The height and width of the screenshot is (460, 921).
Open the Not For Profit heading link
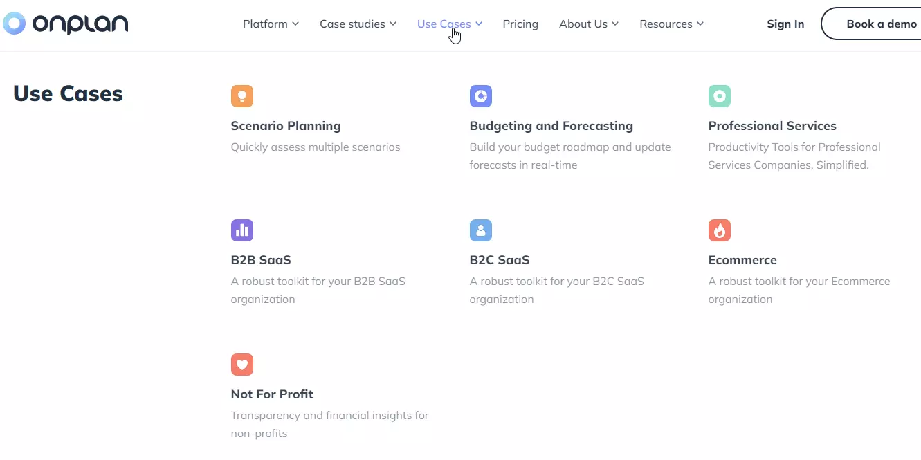272,394
